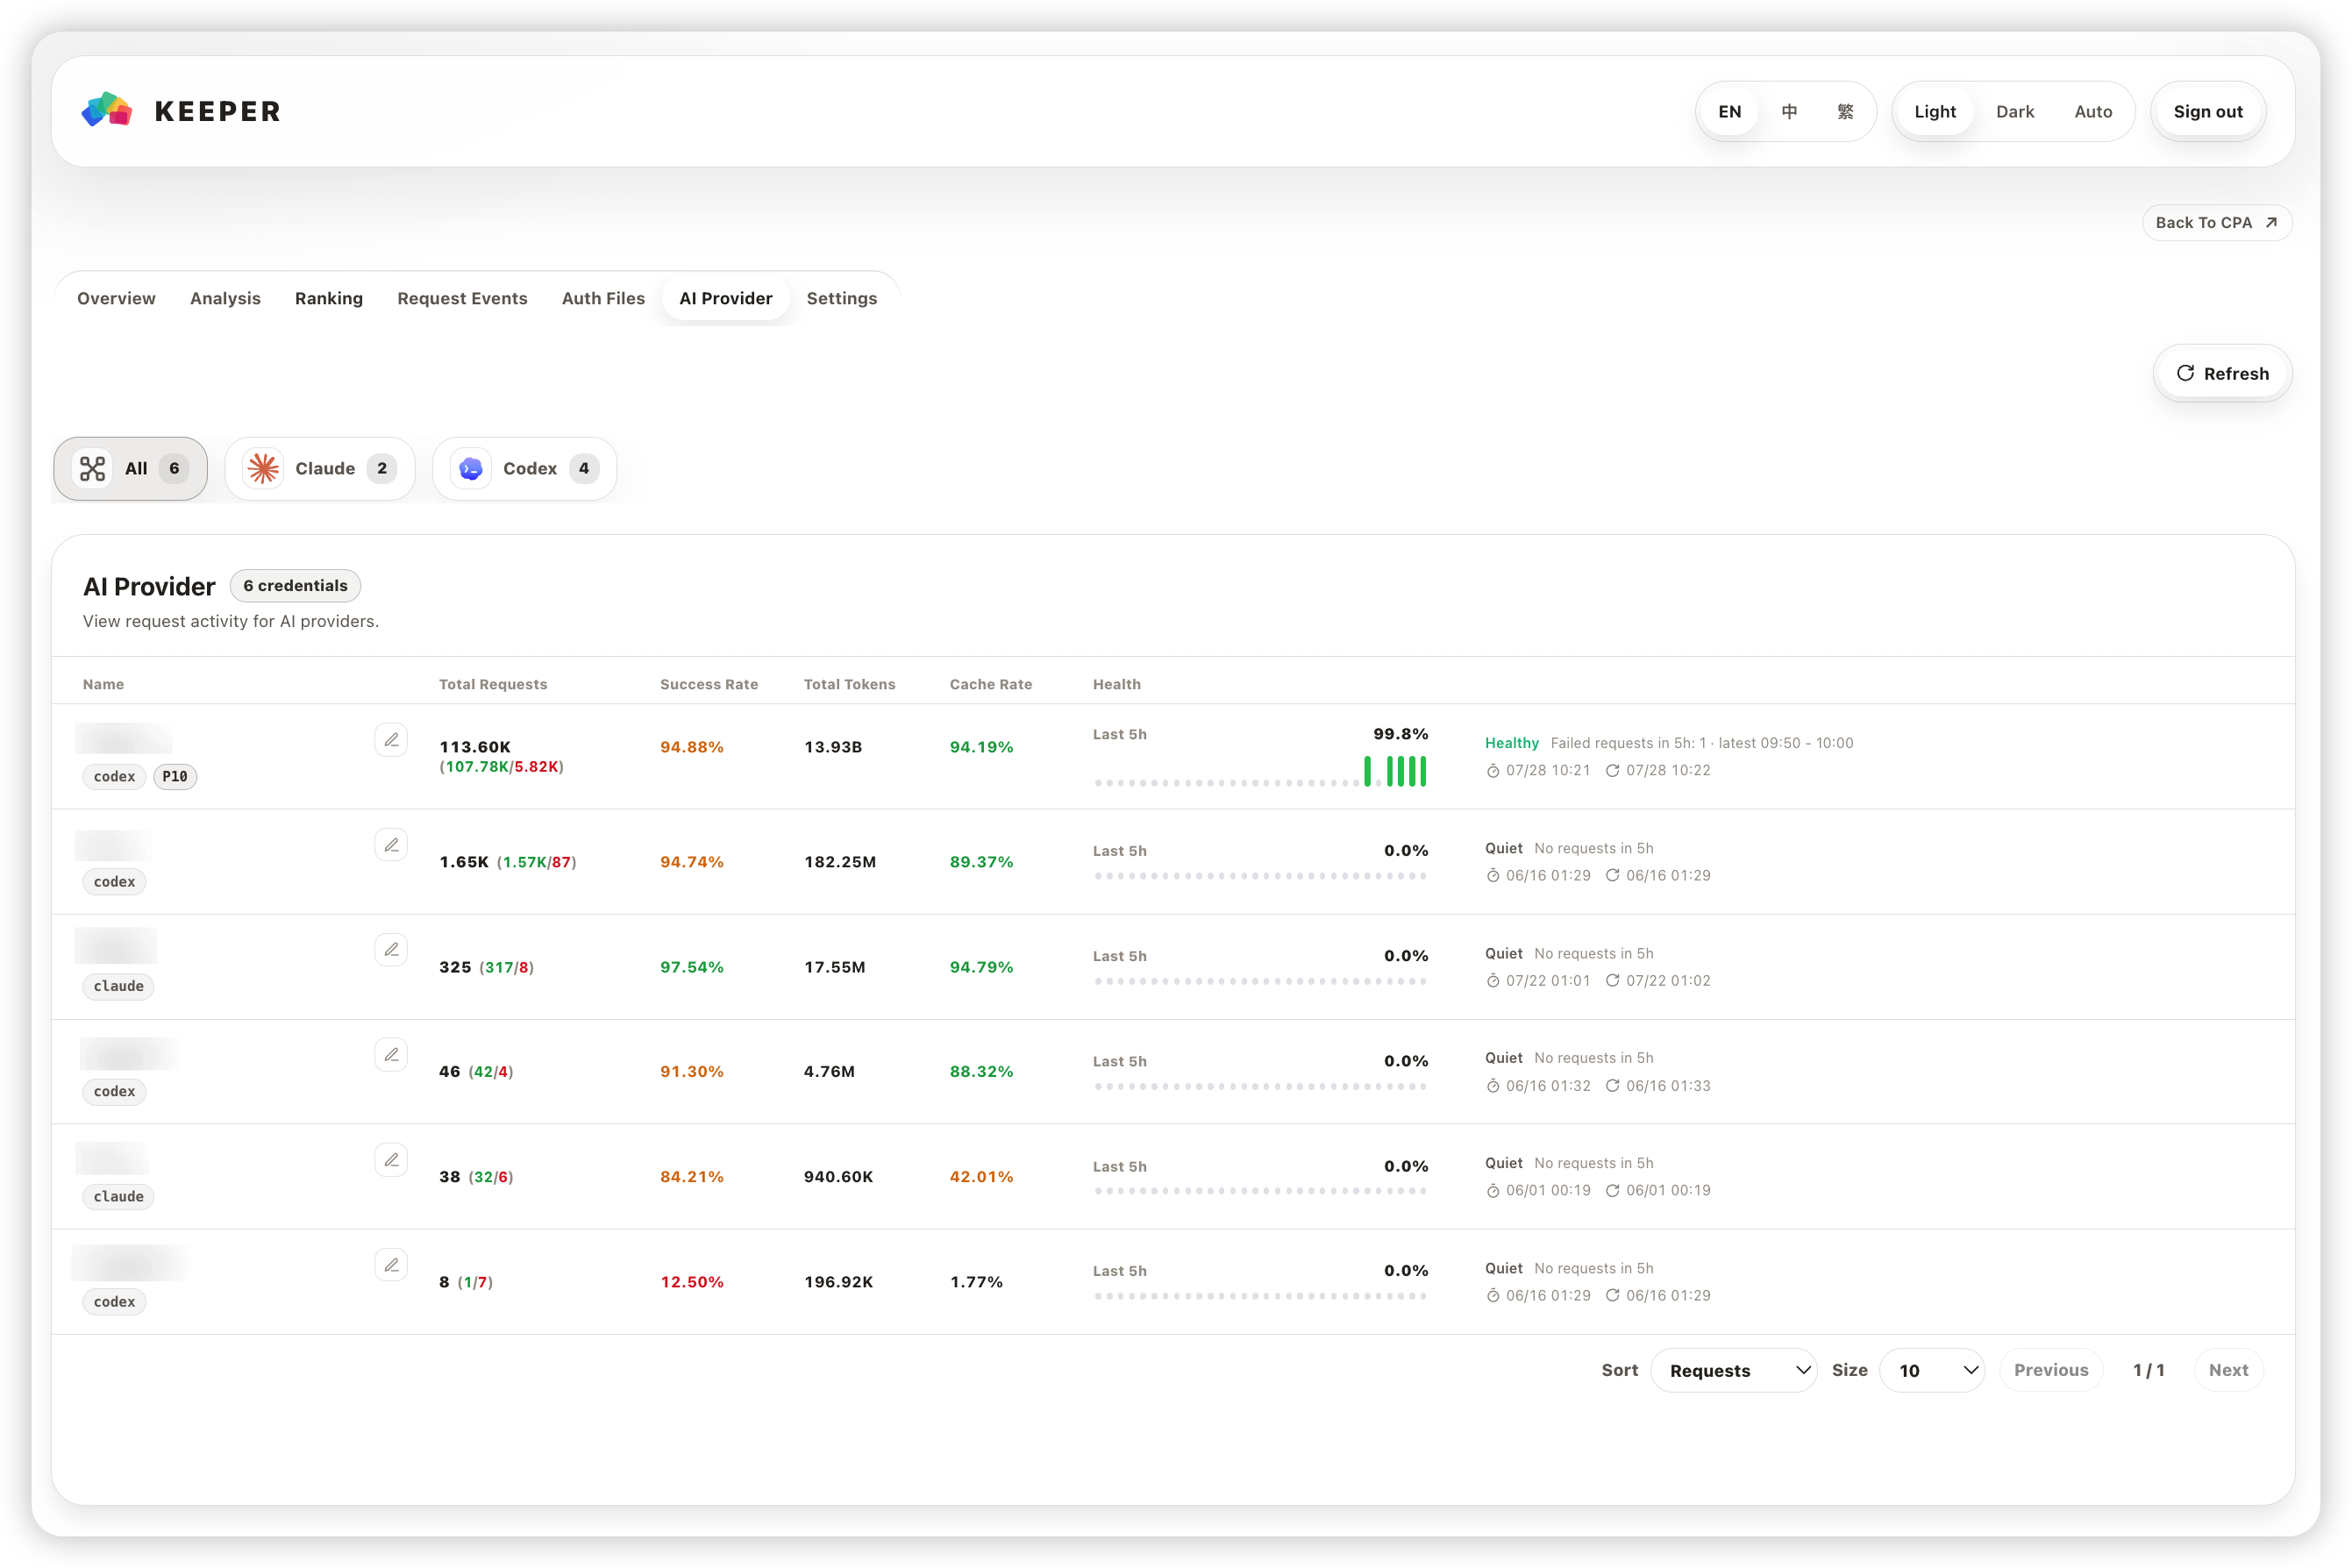The width and height of the screenshot is (2352, 1568).
Task: Go to the Next page
Action: 2228,1370
